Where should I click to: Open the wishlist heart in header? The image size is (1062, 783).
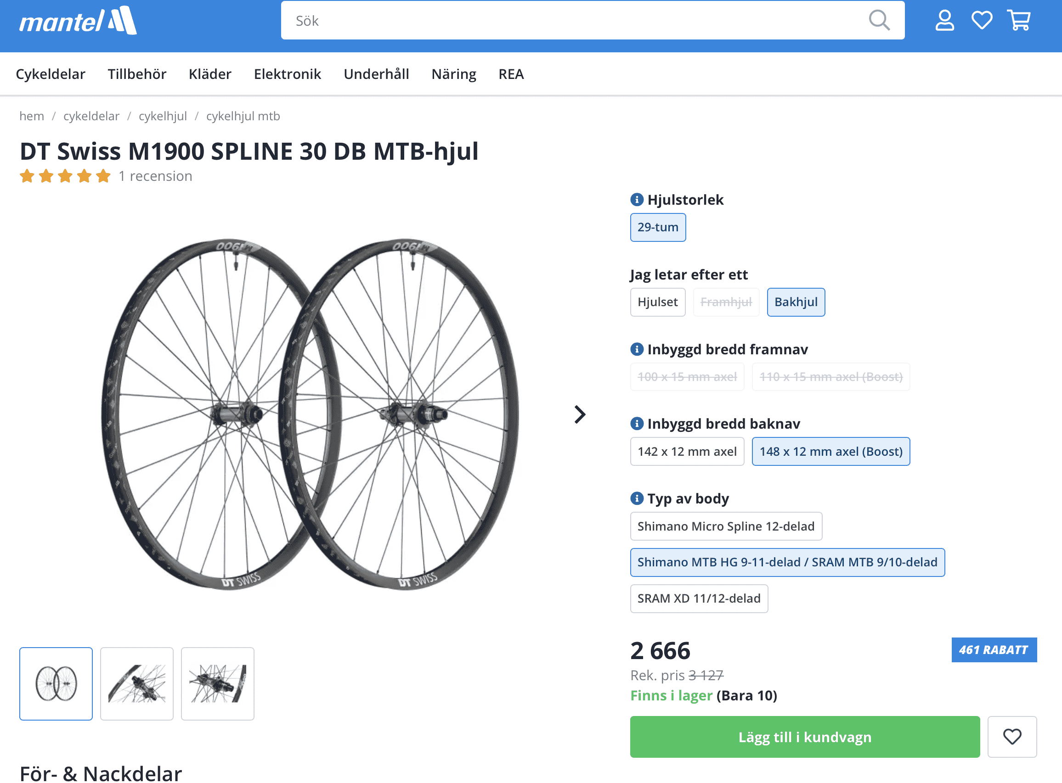pos(981,20)
